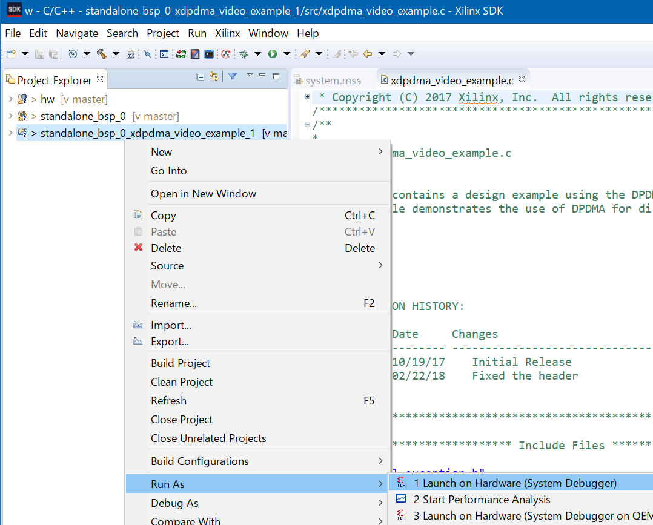
Task: Click the Project Explorer filter funnel icon
Action: 233,76
